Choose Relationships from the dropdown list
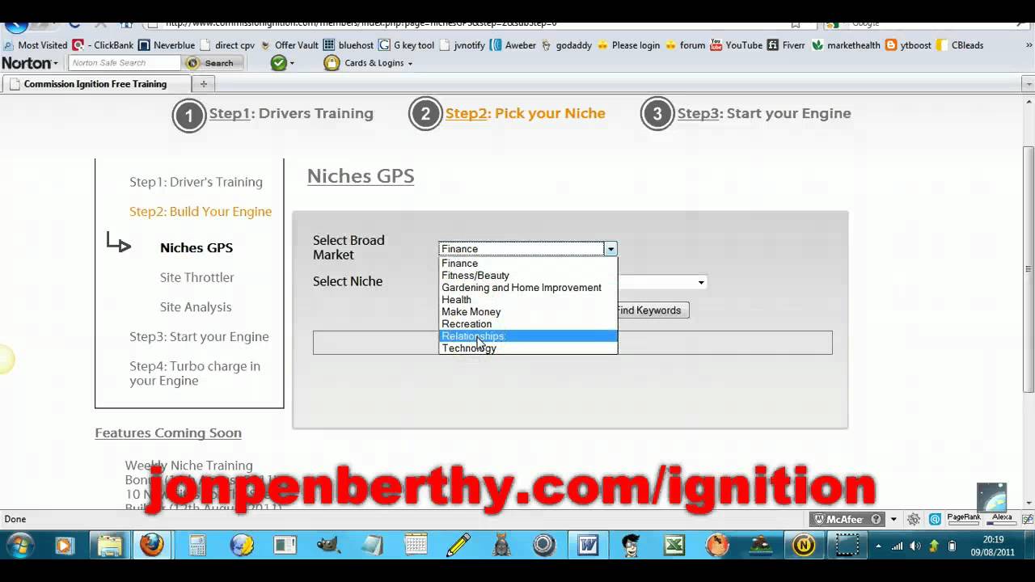 coord(528,336)
